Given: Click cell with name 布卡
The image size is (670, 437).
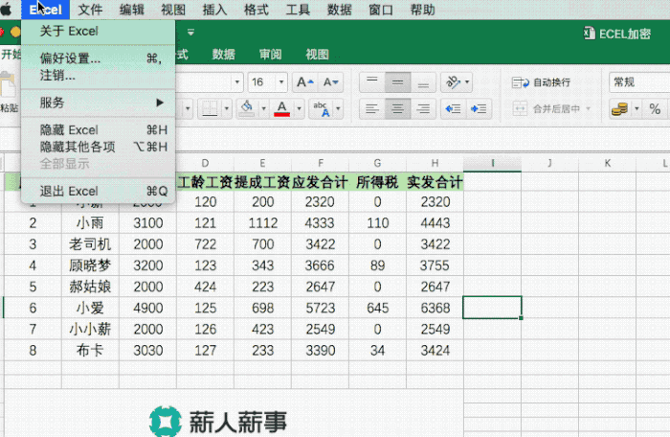Looking at the screenshot, I should [90, 350].
